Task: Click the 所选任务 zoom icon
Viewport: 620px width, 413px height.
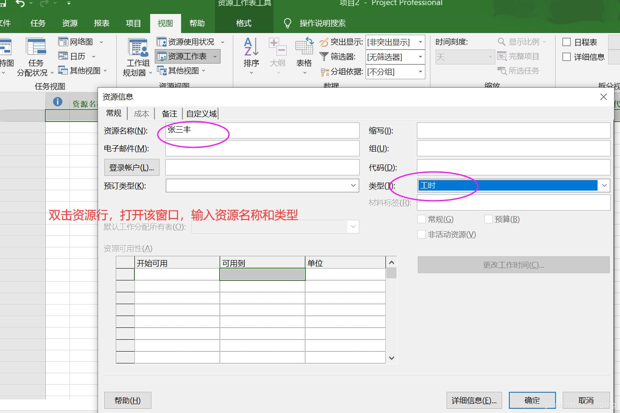Action: click(502, 71)
